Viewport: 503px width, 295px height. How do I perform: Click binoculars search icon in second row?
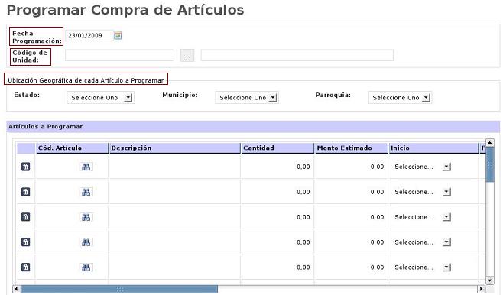(x=86, y=192)
